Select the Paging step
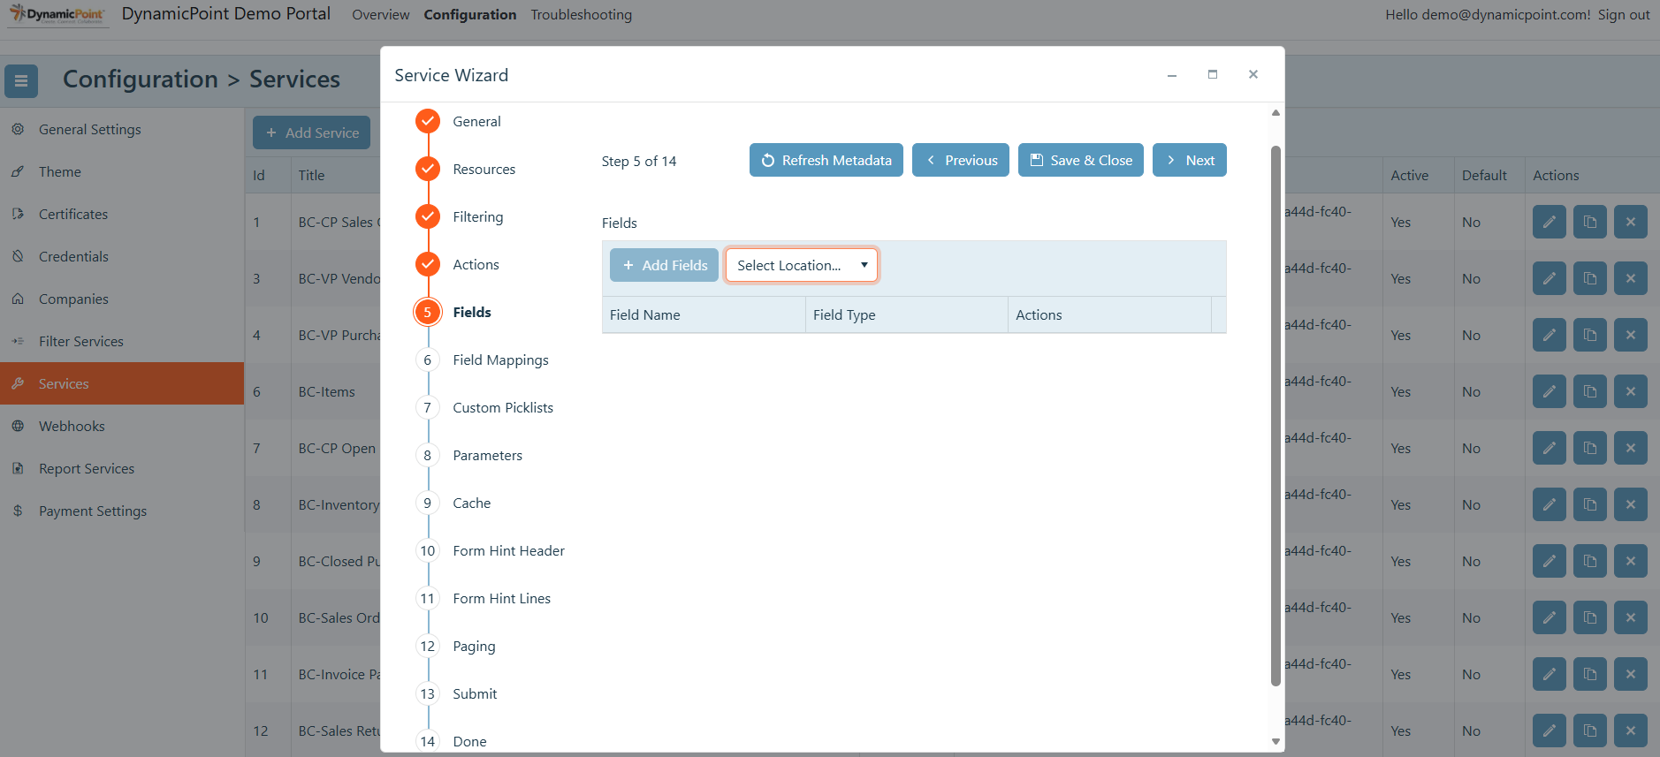Image resolution: width=1660 pixels, height=757 pixels. pos(474,646)
